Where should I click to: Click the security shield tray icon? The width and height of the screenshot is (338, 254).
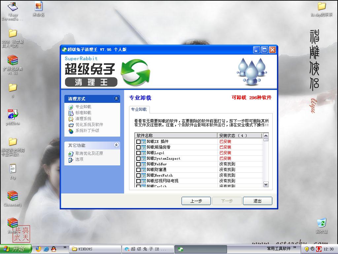click(307, 249)
